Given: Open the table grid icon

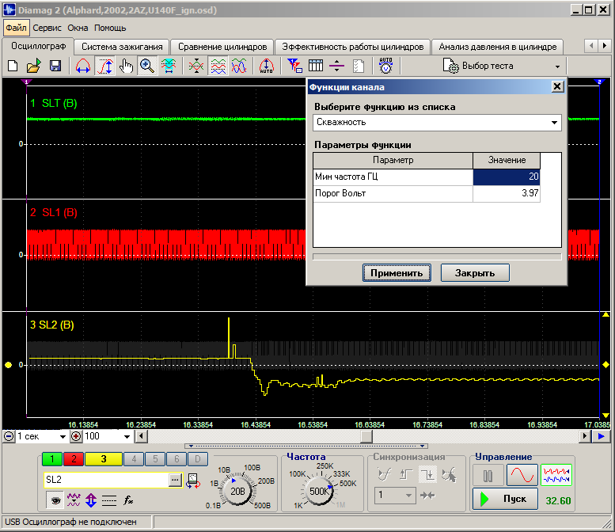Looking at the screenshot, I should pos(315,66).
